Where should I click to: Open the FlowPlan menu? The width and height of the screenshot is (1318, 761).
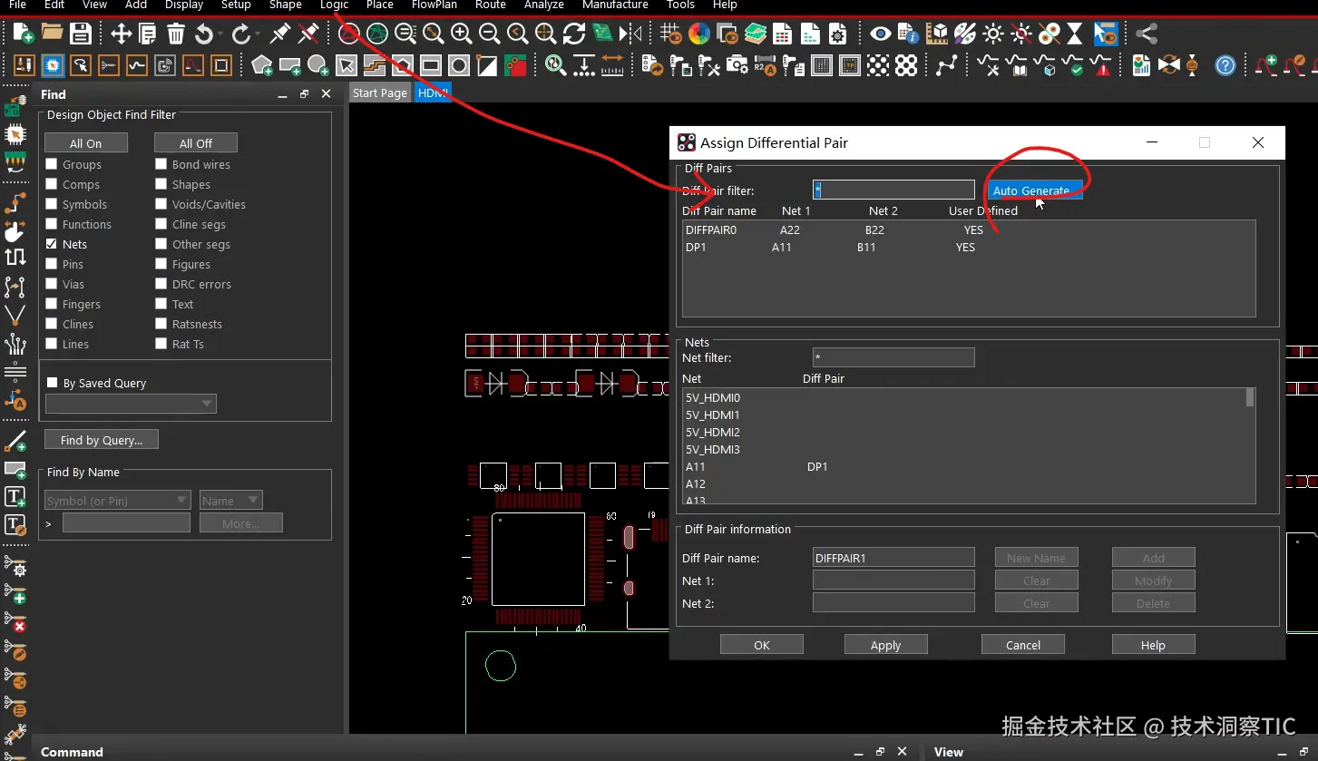pyautogui.click(x=434, y=5)
